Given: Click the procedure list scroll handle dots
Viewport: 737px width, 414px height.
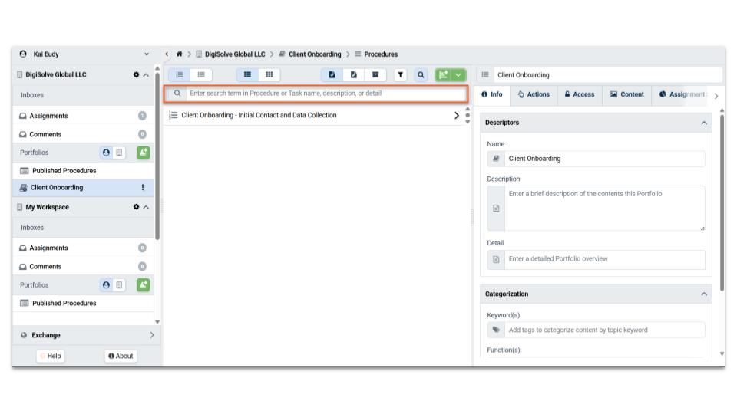Looking at the screenshot, I should (x=468, y=115).
